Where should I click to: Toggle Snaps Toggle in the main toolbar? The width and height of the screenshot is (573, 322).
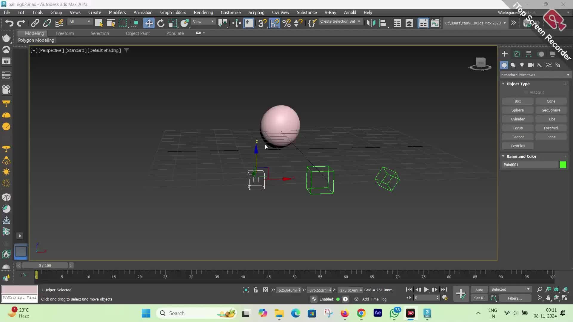[x=262, y=23]
